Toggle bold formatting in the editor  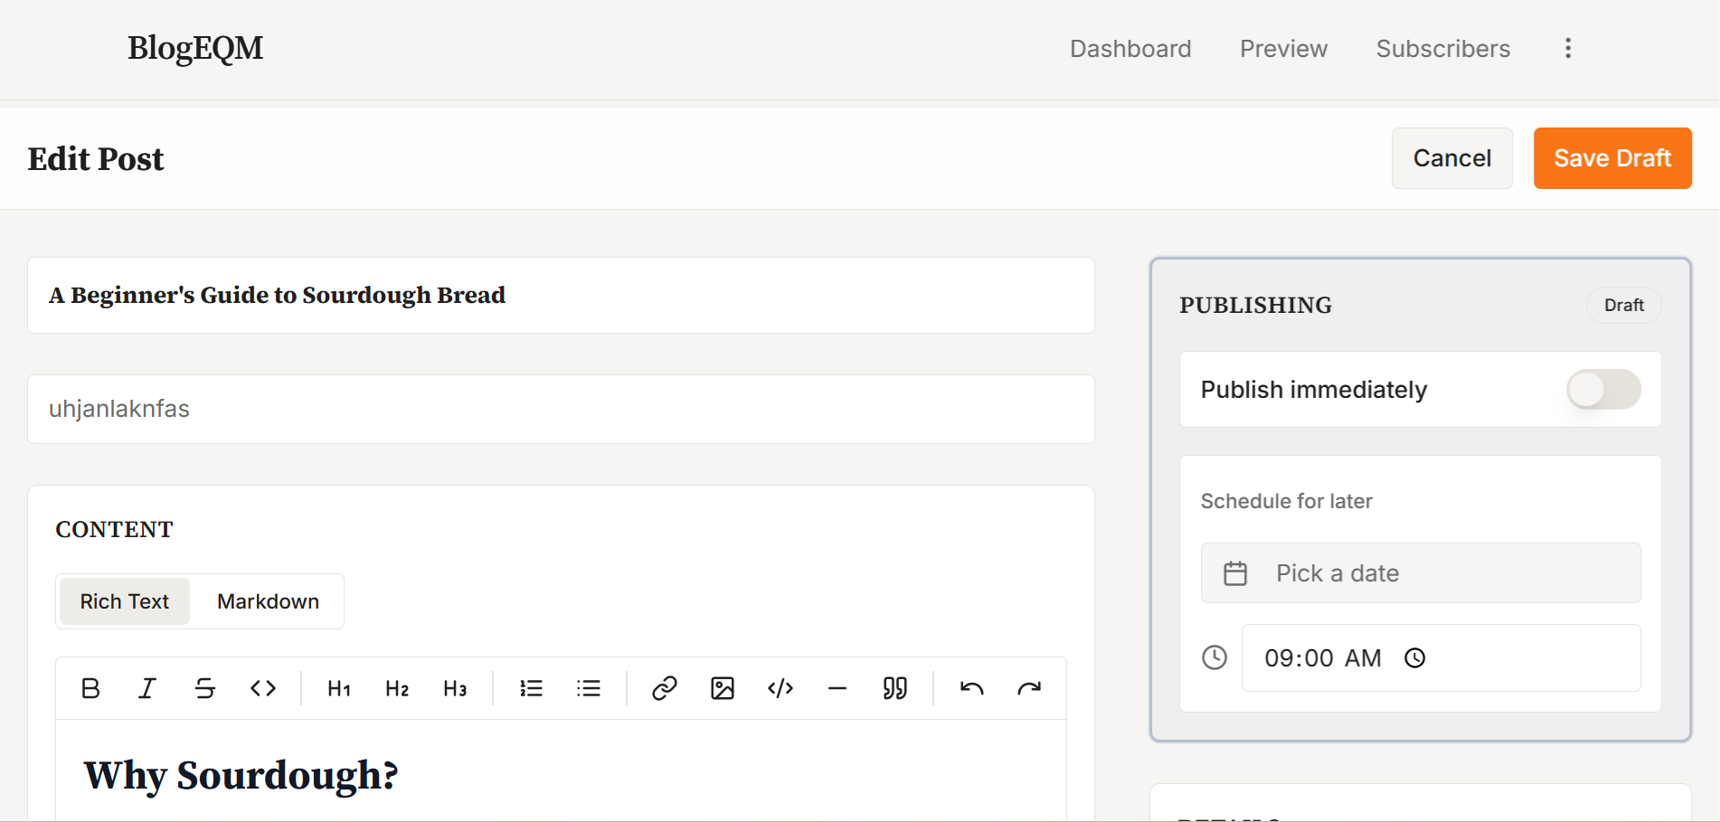(x=90, y=688)
